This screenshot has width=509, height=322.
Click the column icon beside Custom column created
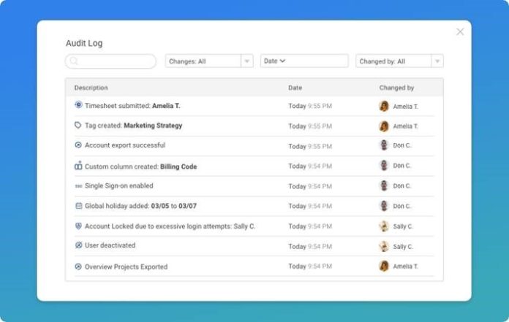click(78, 166)
